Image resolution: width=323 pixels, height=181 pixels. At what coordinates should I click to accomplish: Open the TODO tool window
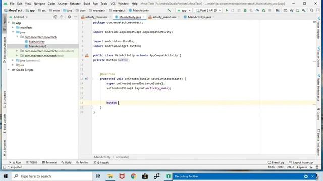(31, 162)
